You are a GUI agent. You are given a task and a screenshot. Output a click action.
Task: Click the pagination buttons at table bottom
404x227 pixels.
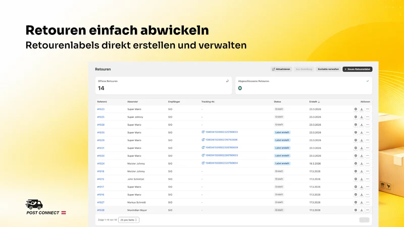coord(364,220)
